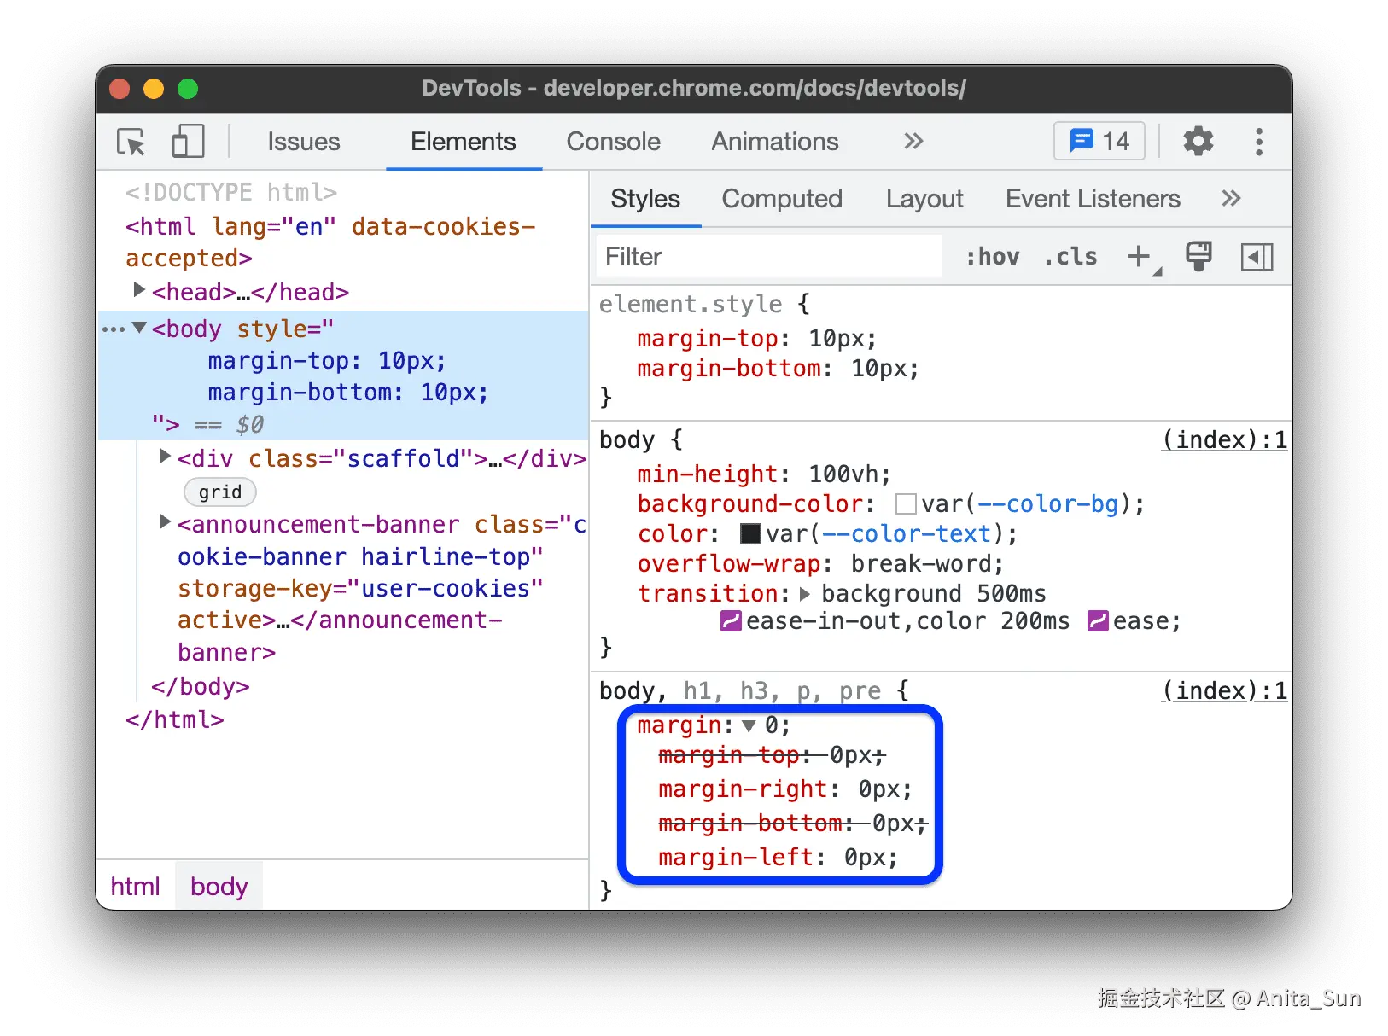Click the min-height value 100vh
The image size is (1388, 1036).
pos(843,474)
